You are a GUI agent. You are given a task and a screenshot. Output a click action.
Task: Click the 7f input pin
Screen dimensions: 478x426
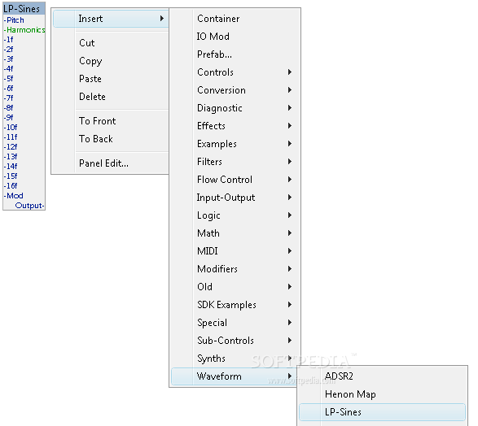click(x=8, y=98)
